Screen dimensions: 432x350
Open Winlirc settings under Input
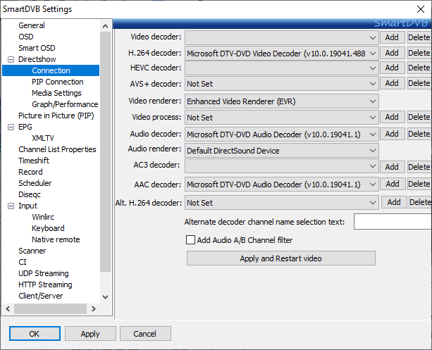(43, 218)
